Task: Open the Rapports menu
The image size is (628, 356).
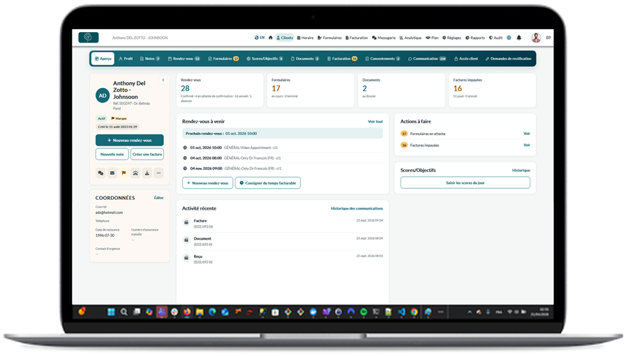Action: (475, 38)
